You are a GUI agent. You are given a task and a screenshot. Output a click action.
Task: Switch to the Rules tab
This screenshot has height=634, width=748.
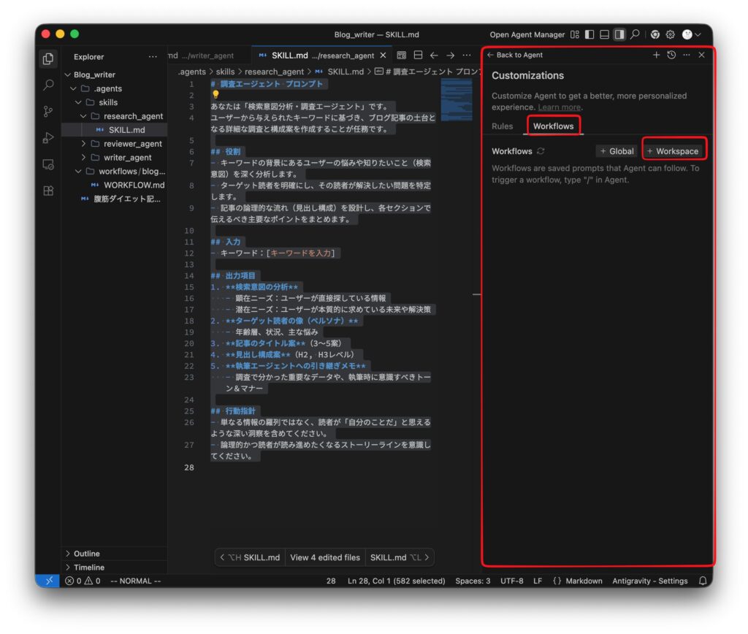[503, 126]
